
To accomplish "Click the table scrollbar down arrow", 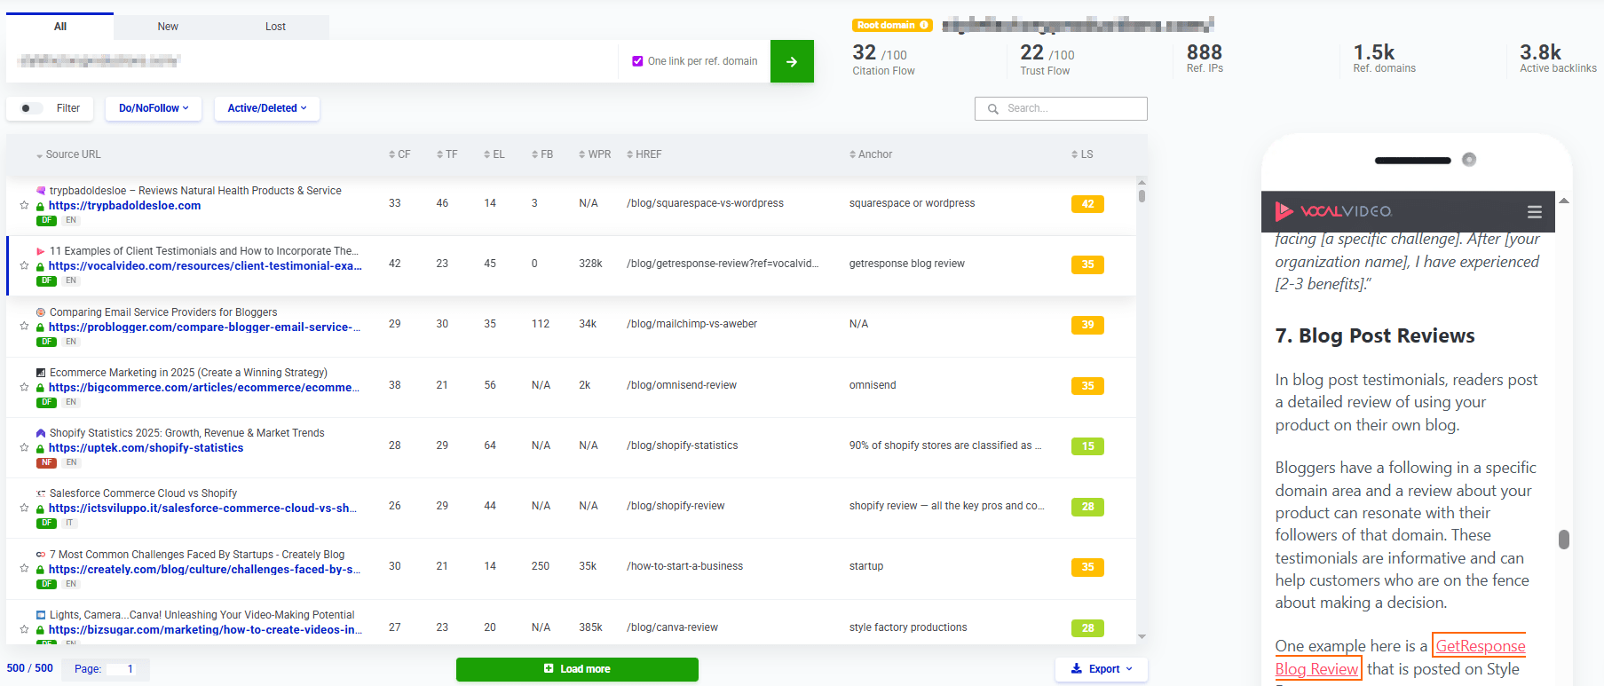I will [x=1142, y=636].
